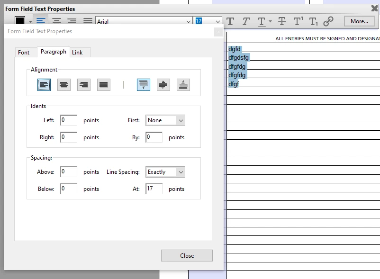Click the text line 'dfgdsfg' in form

click(x=238, y=58)
